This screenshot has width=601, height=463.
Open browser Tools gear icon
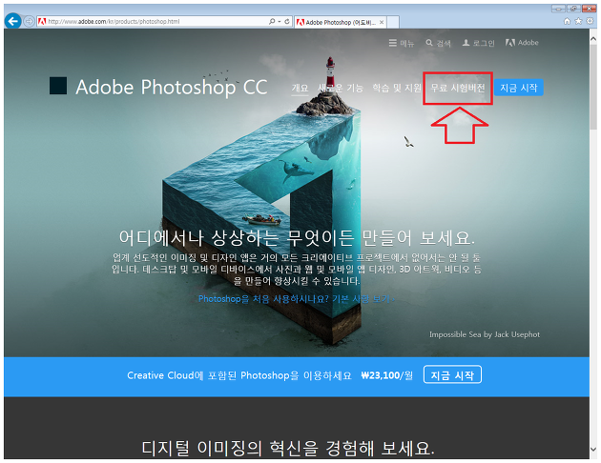pyautogui.click(x=591, y=21)
